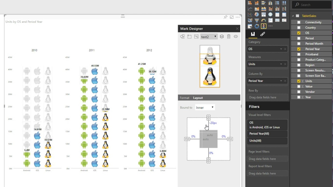Viewport: 333px width, 187px height.
Task: Open the Format paint brush tab
Action: point(262,34)
